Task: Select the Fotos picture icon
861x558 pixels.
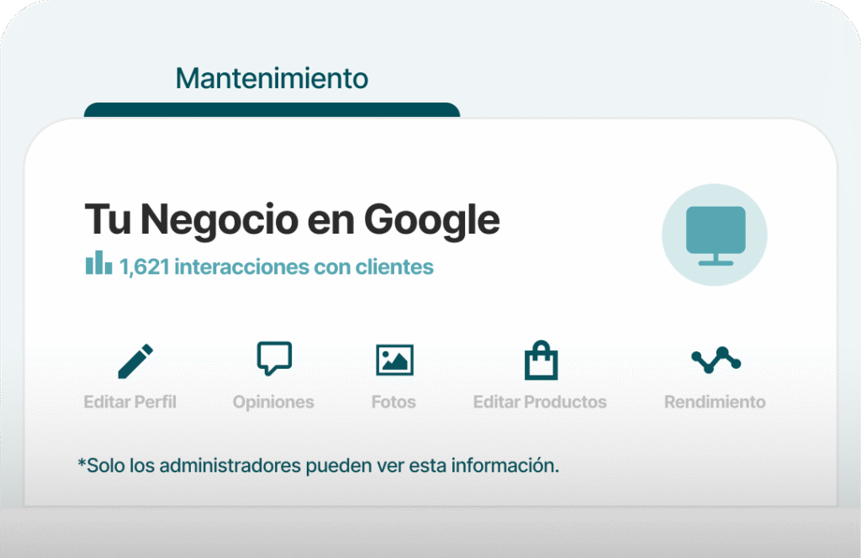Action: 394,360
